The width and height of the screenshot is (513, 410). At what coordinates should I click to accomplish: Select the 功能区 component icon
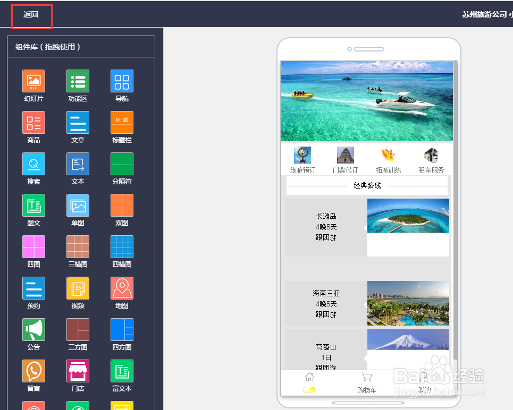(78, 81)
